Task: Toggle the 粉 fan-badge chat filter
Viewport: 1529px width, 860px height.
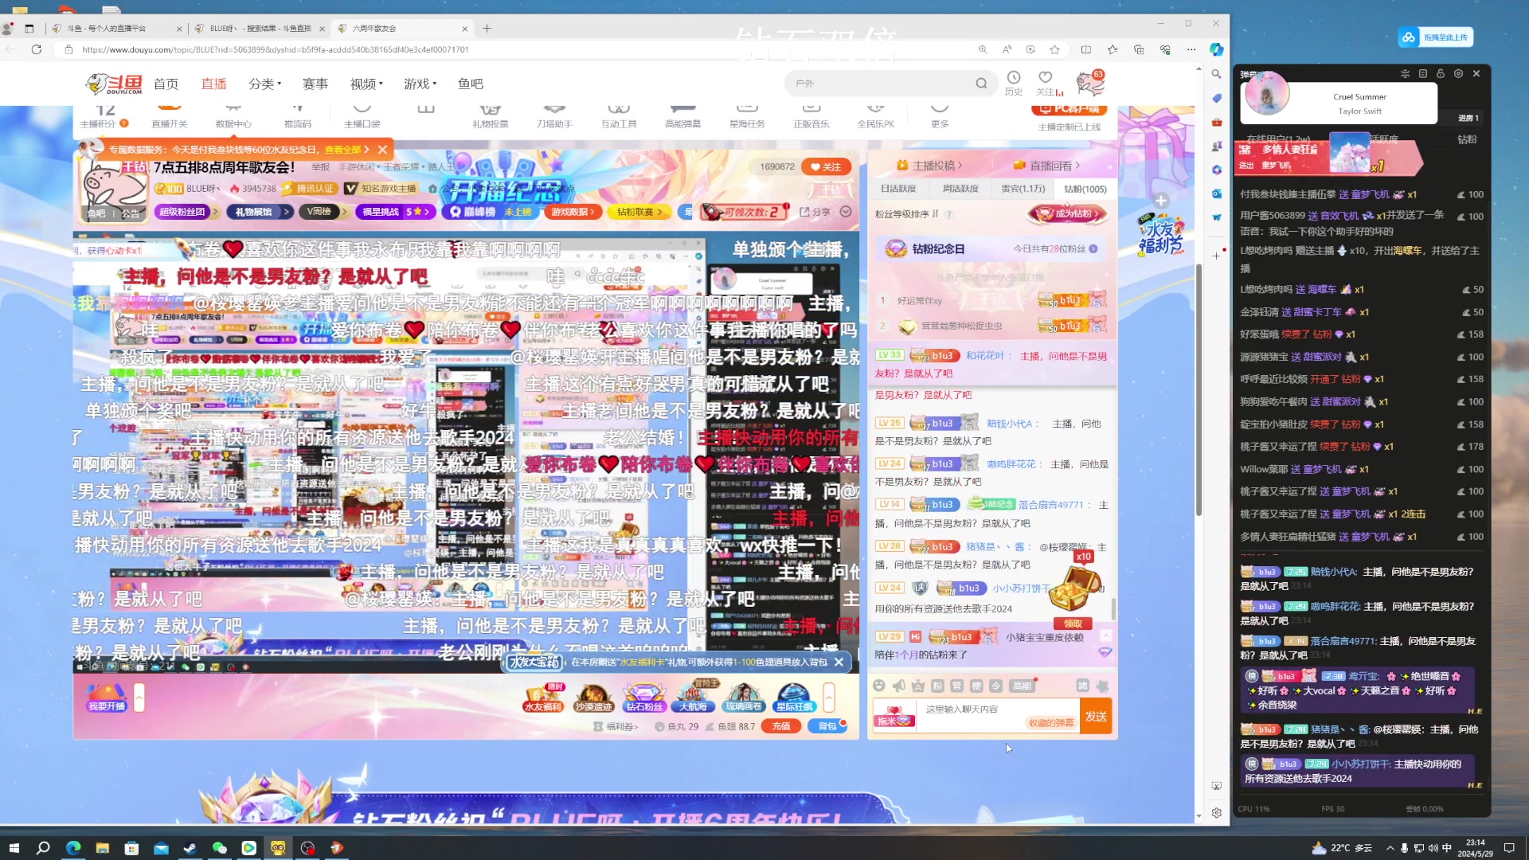Action: (938, 686)
